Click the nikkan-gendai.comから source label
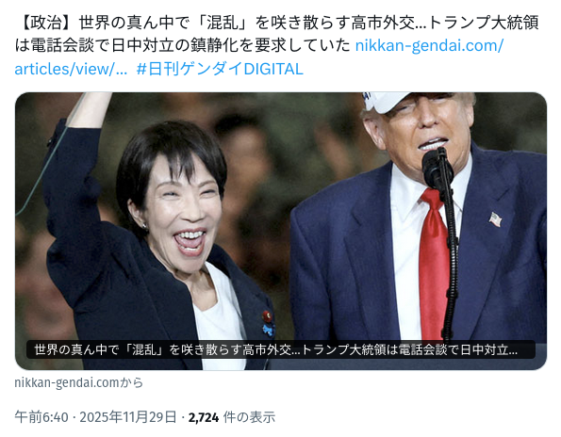The width and height of the screenshot is (561, 437). click(x=78, y=382)
